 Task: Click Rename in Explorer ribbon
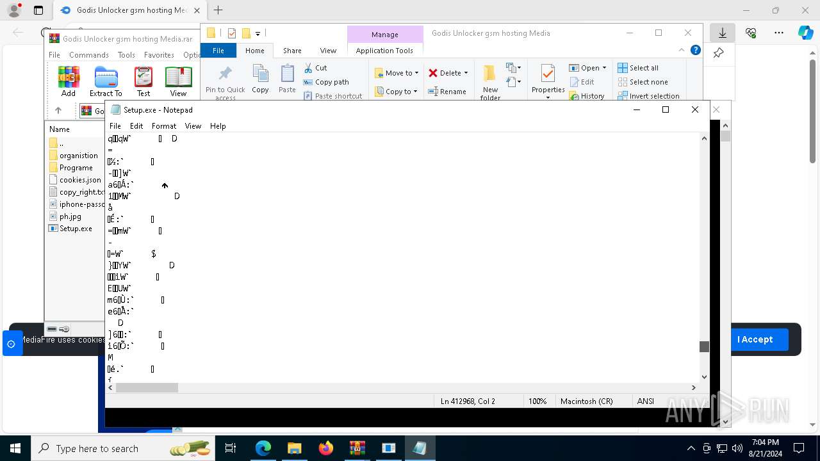tap(448, 92)
